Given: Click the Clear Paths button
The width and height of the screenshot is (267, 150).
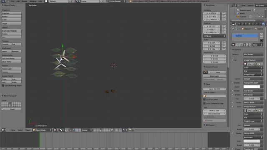Looking at the screenshot, I should coord(11,62).
